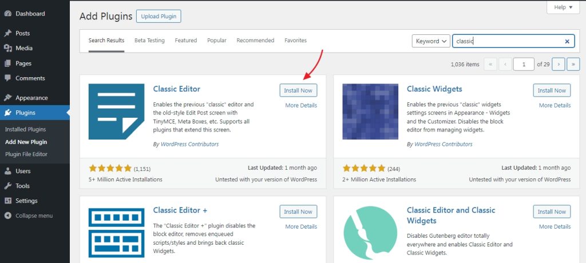The height and width of the screenshot is (263, 586).
Task: Open the Favorites tab
Action: click(295, 41)
